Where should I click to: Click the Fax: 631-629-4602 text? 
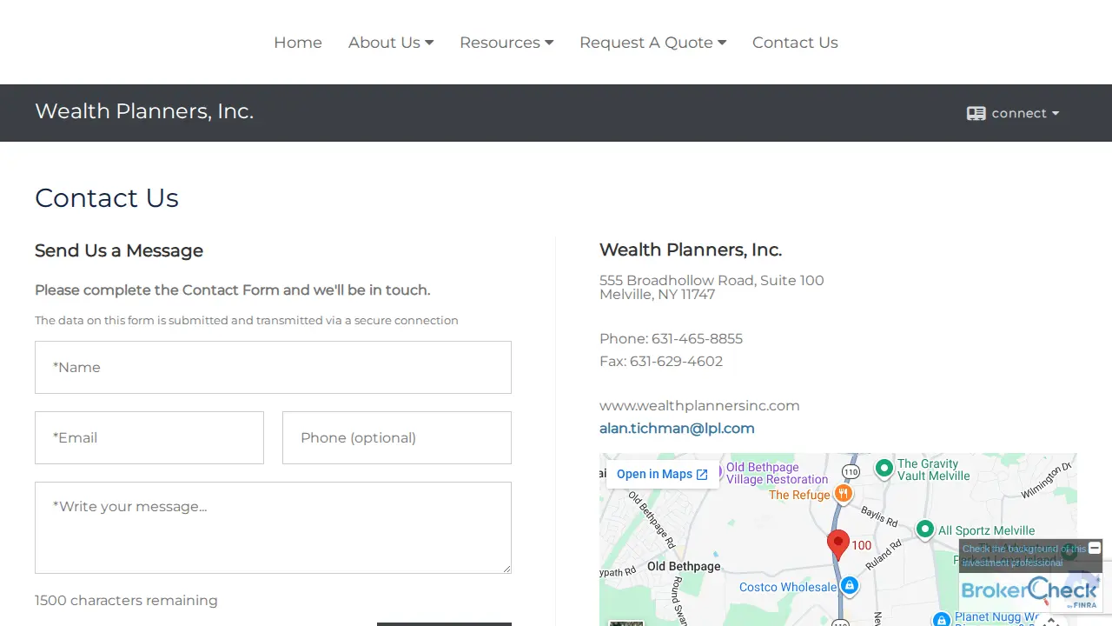click(661, 361)
